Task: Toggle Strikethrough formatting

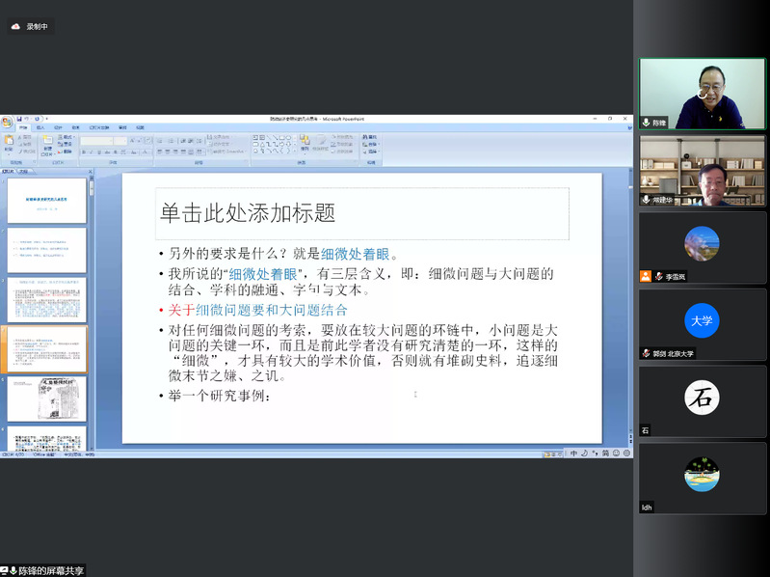Action: point(107,151)
